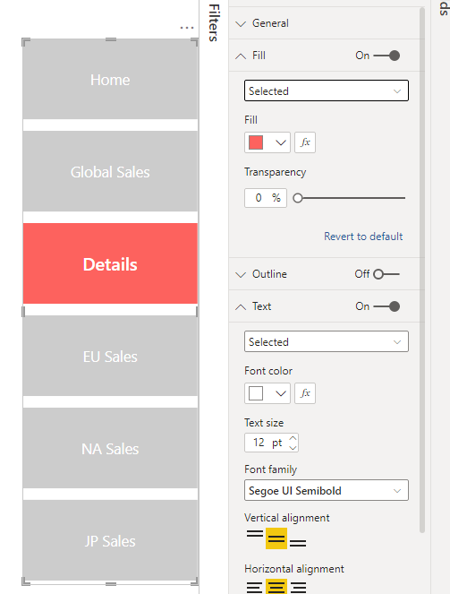Open conditional formatting fx for Font color
The height and width of the screenshot is (594, 450).
coord(305,393)
